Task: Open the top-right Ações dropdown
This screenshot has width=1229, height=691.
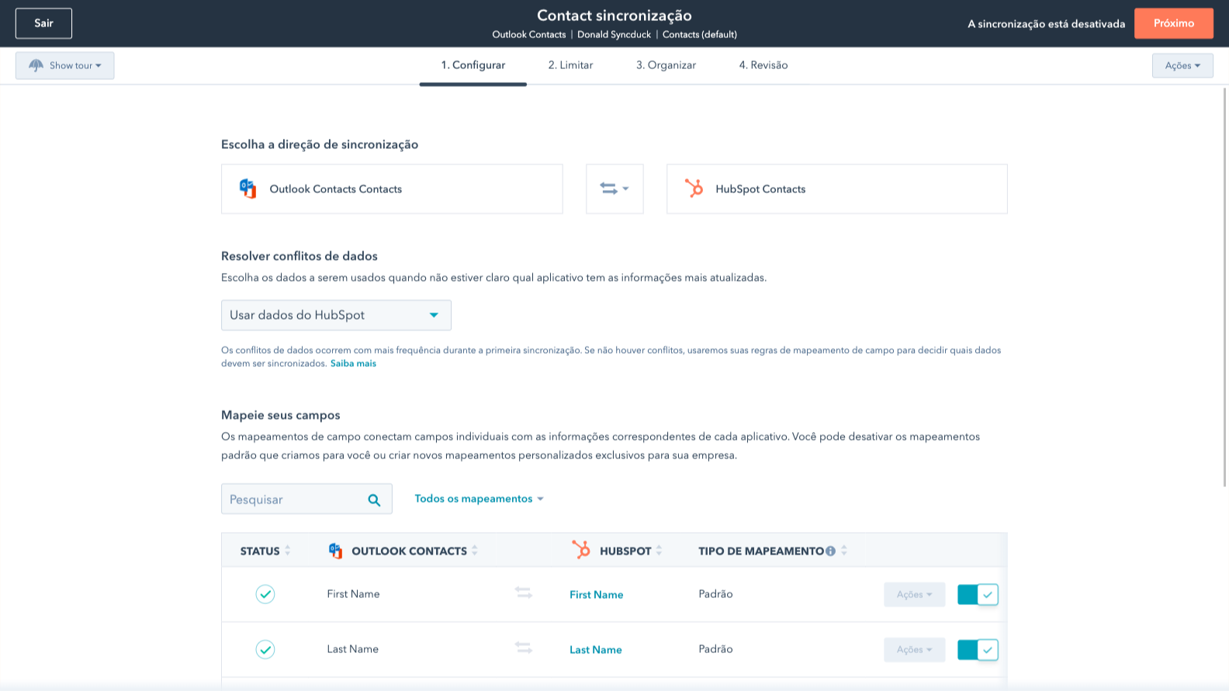Action: click(1182, 66)
